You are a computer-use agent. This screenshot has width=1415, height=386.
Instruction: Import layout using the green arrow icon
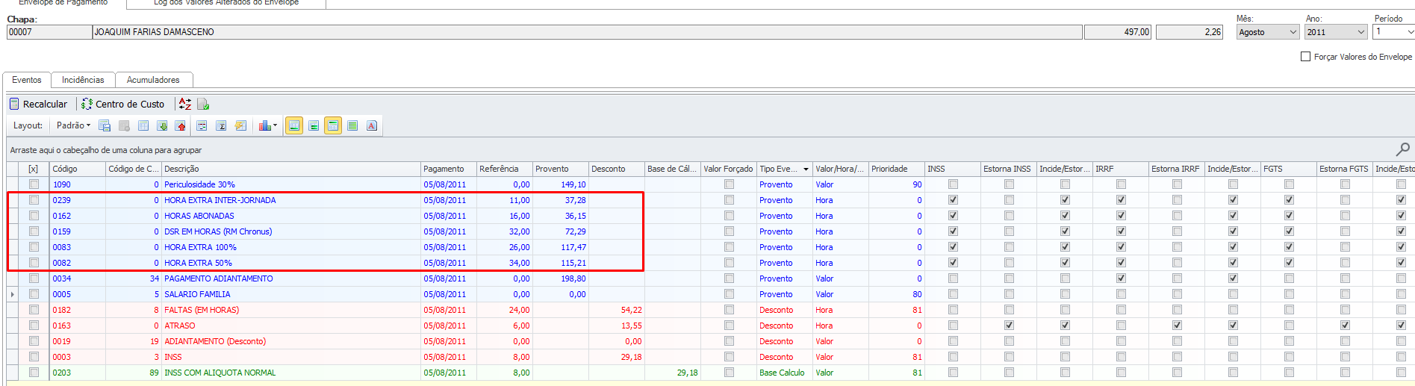point(162,125)
